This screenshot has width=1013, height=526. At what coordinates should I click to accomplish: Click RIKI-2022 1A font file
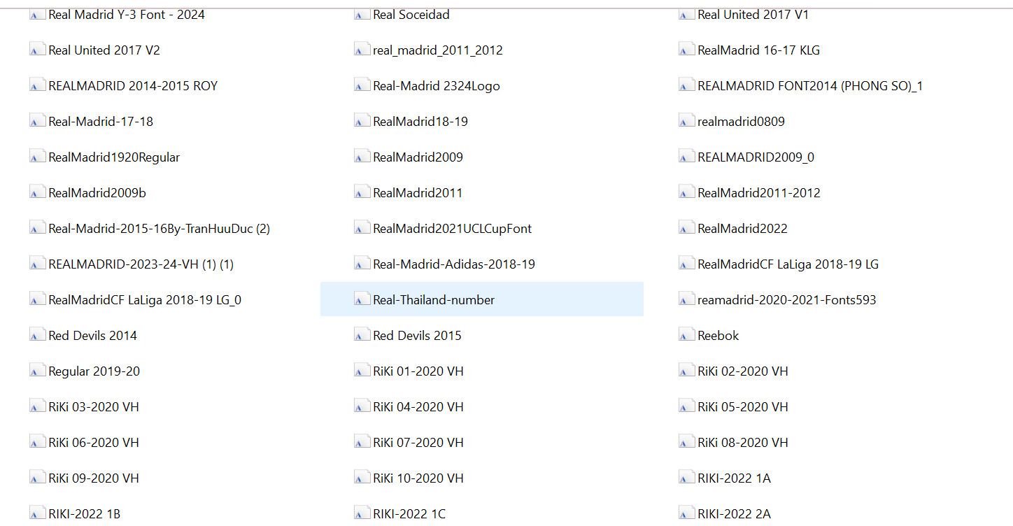tap(734, 478)
